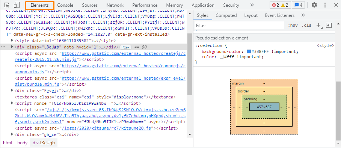Expand the div class gb_ce node
The width and height of the screenshot is (341, 148).
(x=12, y=134)
